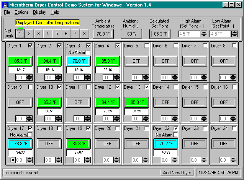
Task: Adjust the Dryer 8 offset spinner
Action: click(233, 77)
